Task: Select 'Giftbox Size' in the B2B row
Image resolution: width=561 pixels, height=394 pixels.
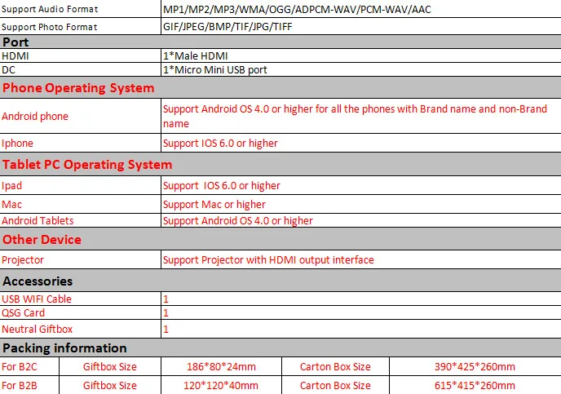Action: coord(110,385)
